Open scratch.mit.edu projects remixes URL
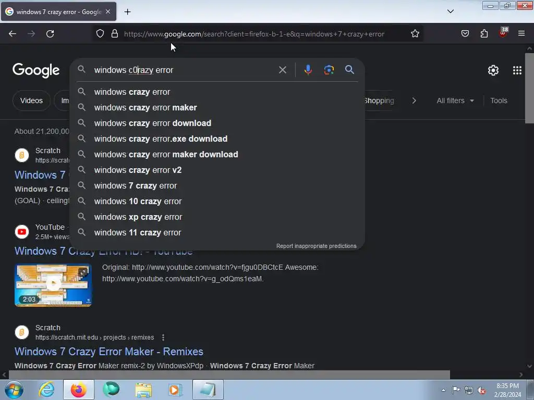Screen dimensions: 534x400 [x=95, y=337]
